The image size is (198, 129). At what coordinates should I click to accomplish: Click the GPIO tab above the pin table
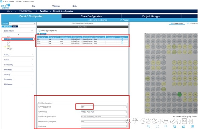[x=42, y=34]
